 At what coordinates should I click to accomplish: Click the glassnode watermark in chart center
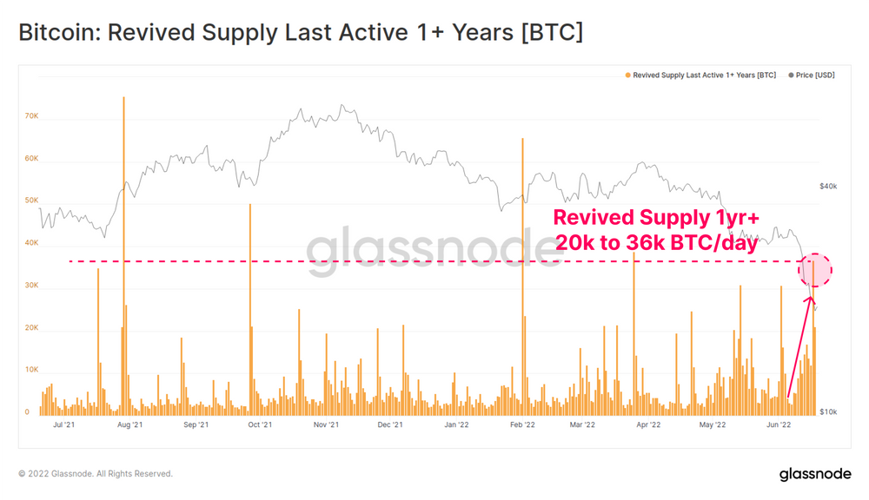[x=434, y=248]
